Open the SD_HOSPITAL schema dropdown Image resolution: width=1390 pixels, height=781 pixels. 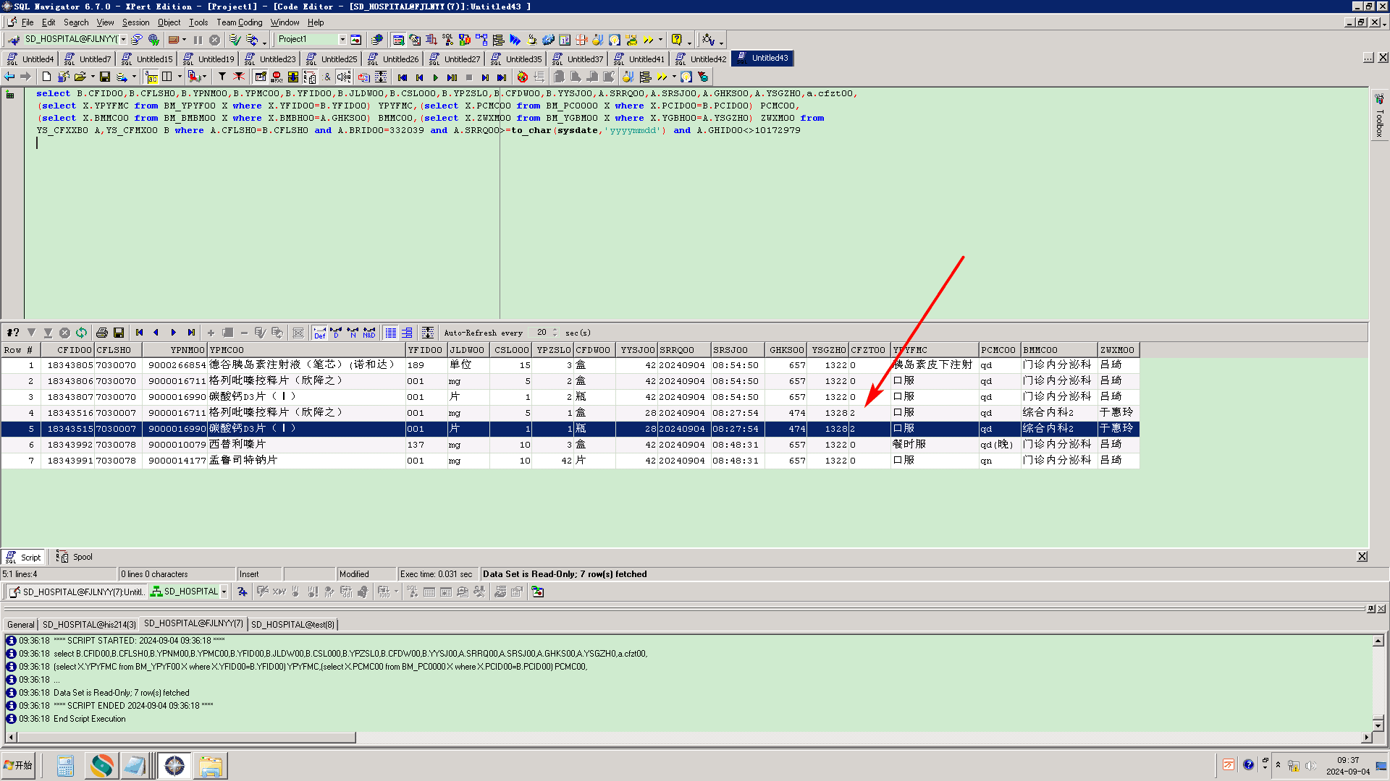click(x=224, y=592)
